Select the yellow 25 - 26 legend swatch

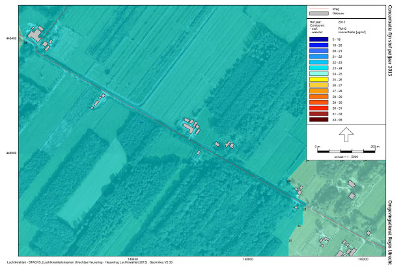pos(319,79)
